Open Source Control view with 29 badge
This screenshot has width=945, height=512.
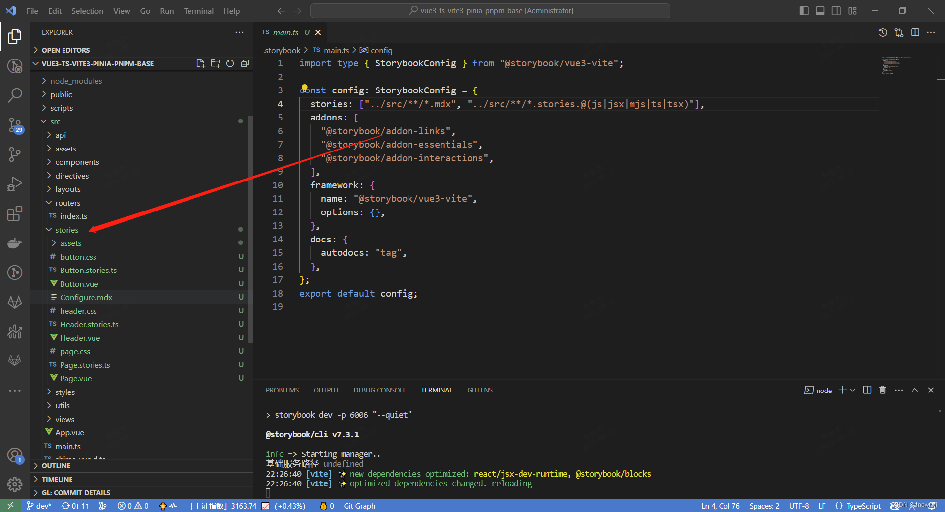(15, 125)
